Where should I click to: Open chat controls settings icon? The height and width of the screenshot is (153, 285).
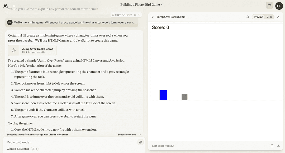click(269, 5)
